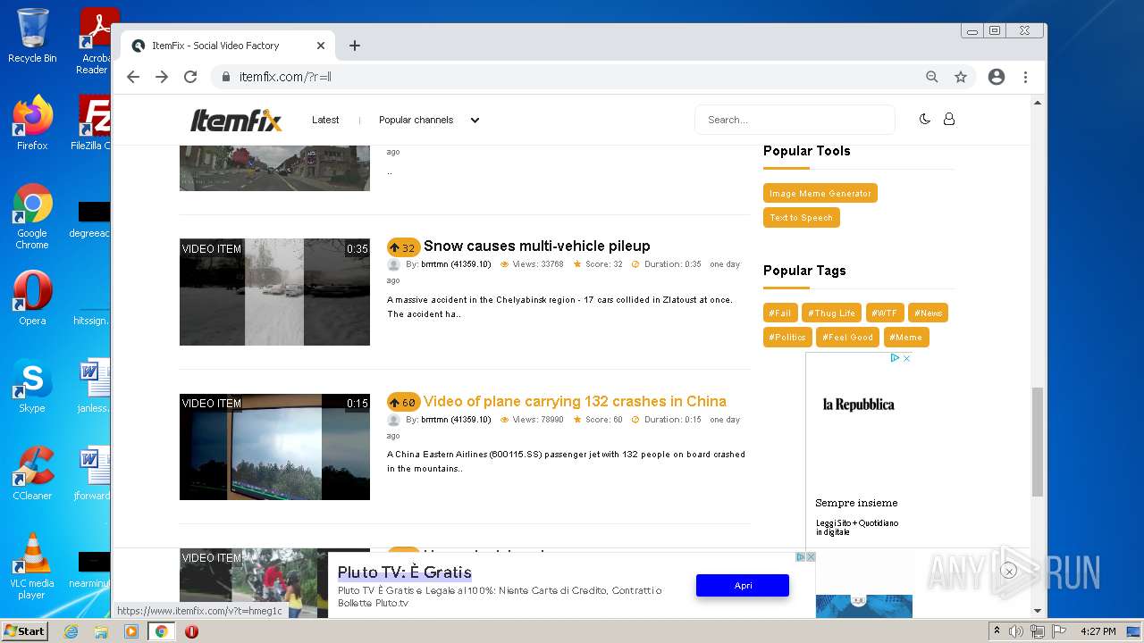The image size is (1144, 643).
Task: Toggle the dark mode moon icon
Action: pyautogui.click(x=925, y=119)
